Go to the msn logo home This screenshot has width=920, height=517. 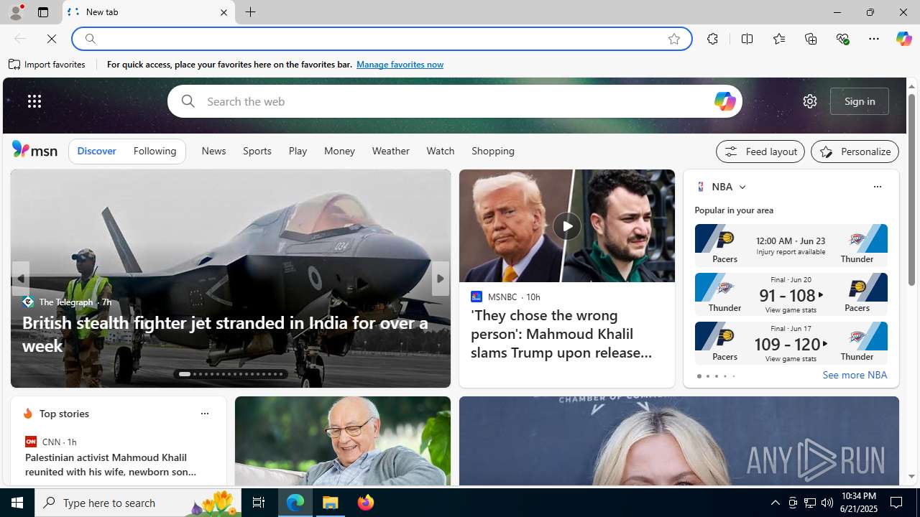click(x=34, y=149)
